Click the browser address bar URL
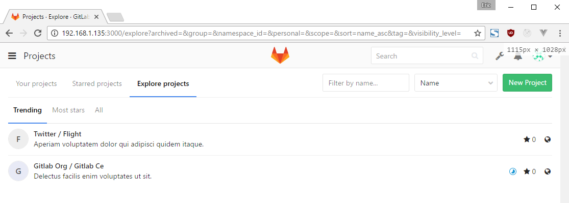The height and width of the screenshot is (203, 569). pos(261,33)
